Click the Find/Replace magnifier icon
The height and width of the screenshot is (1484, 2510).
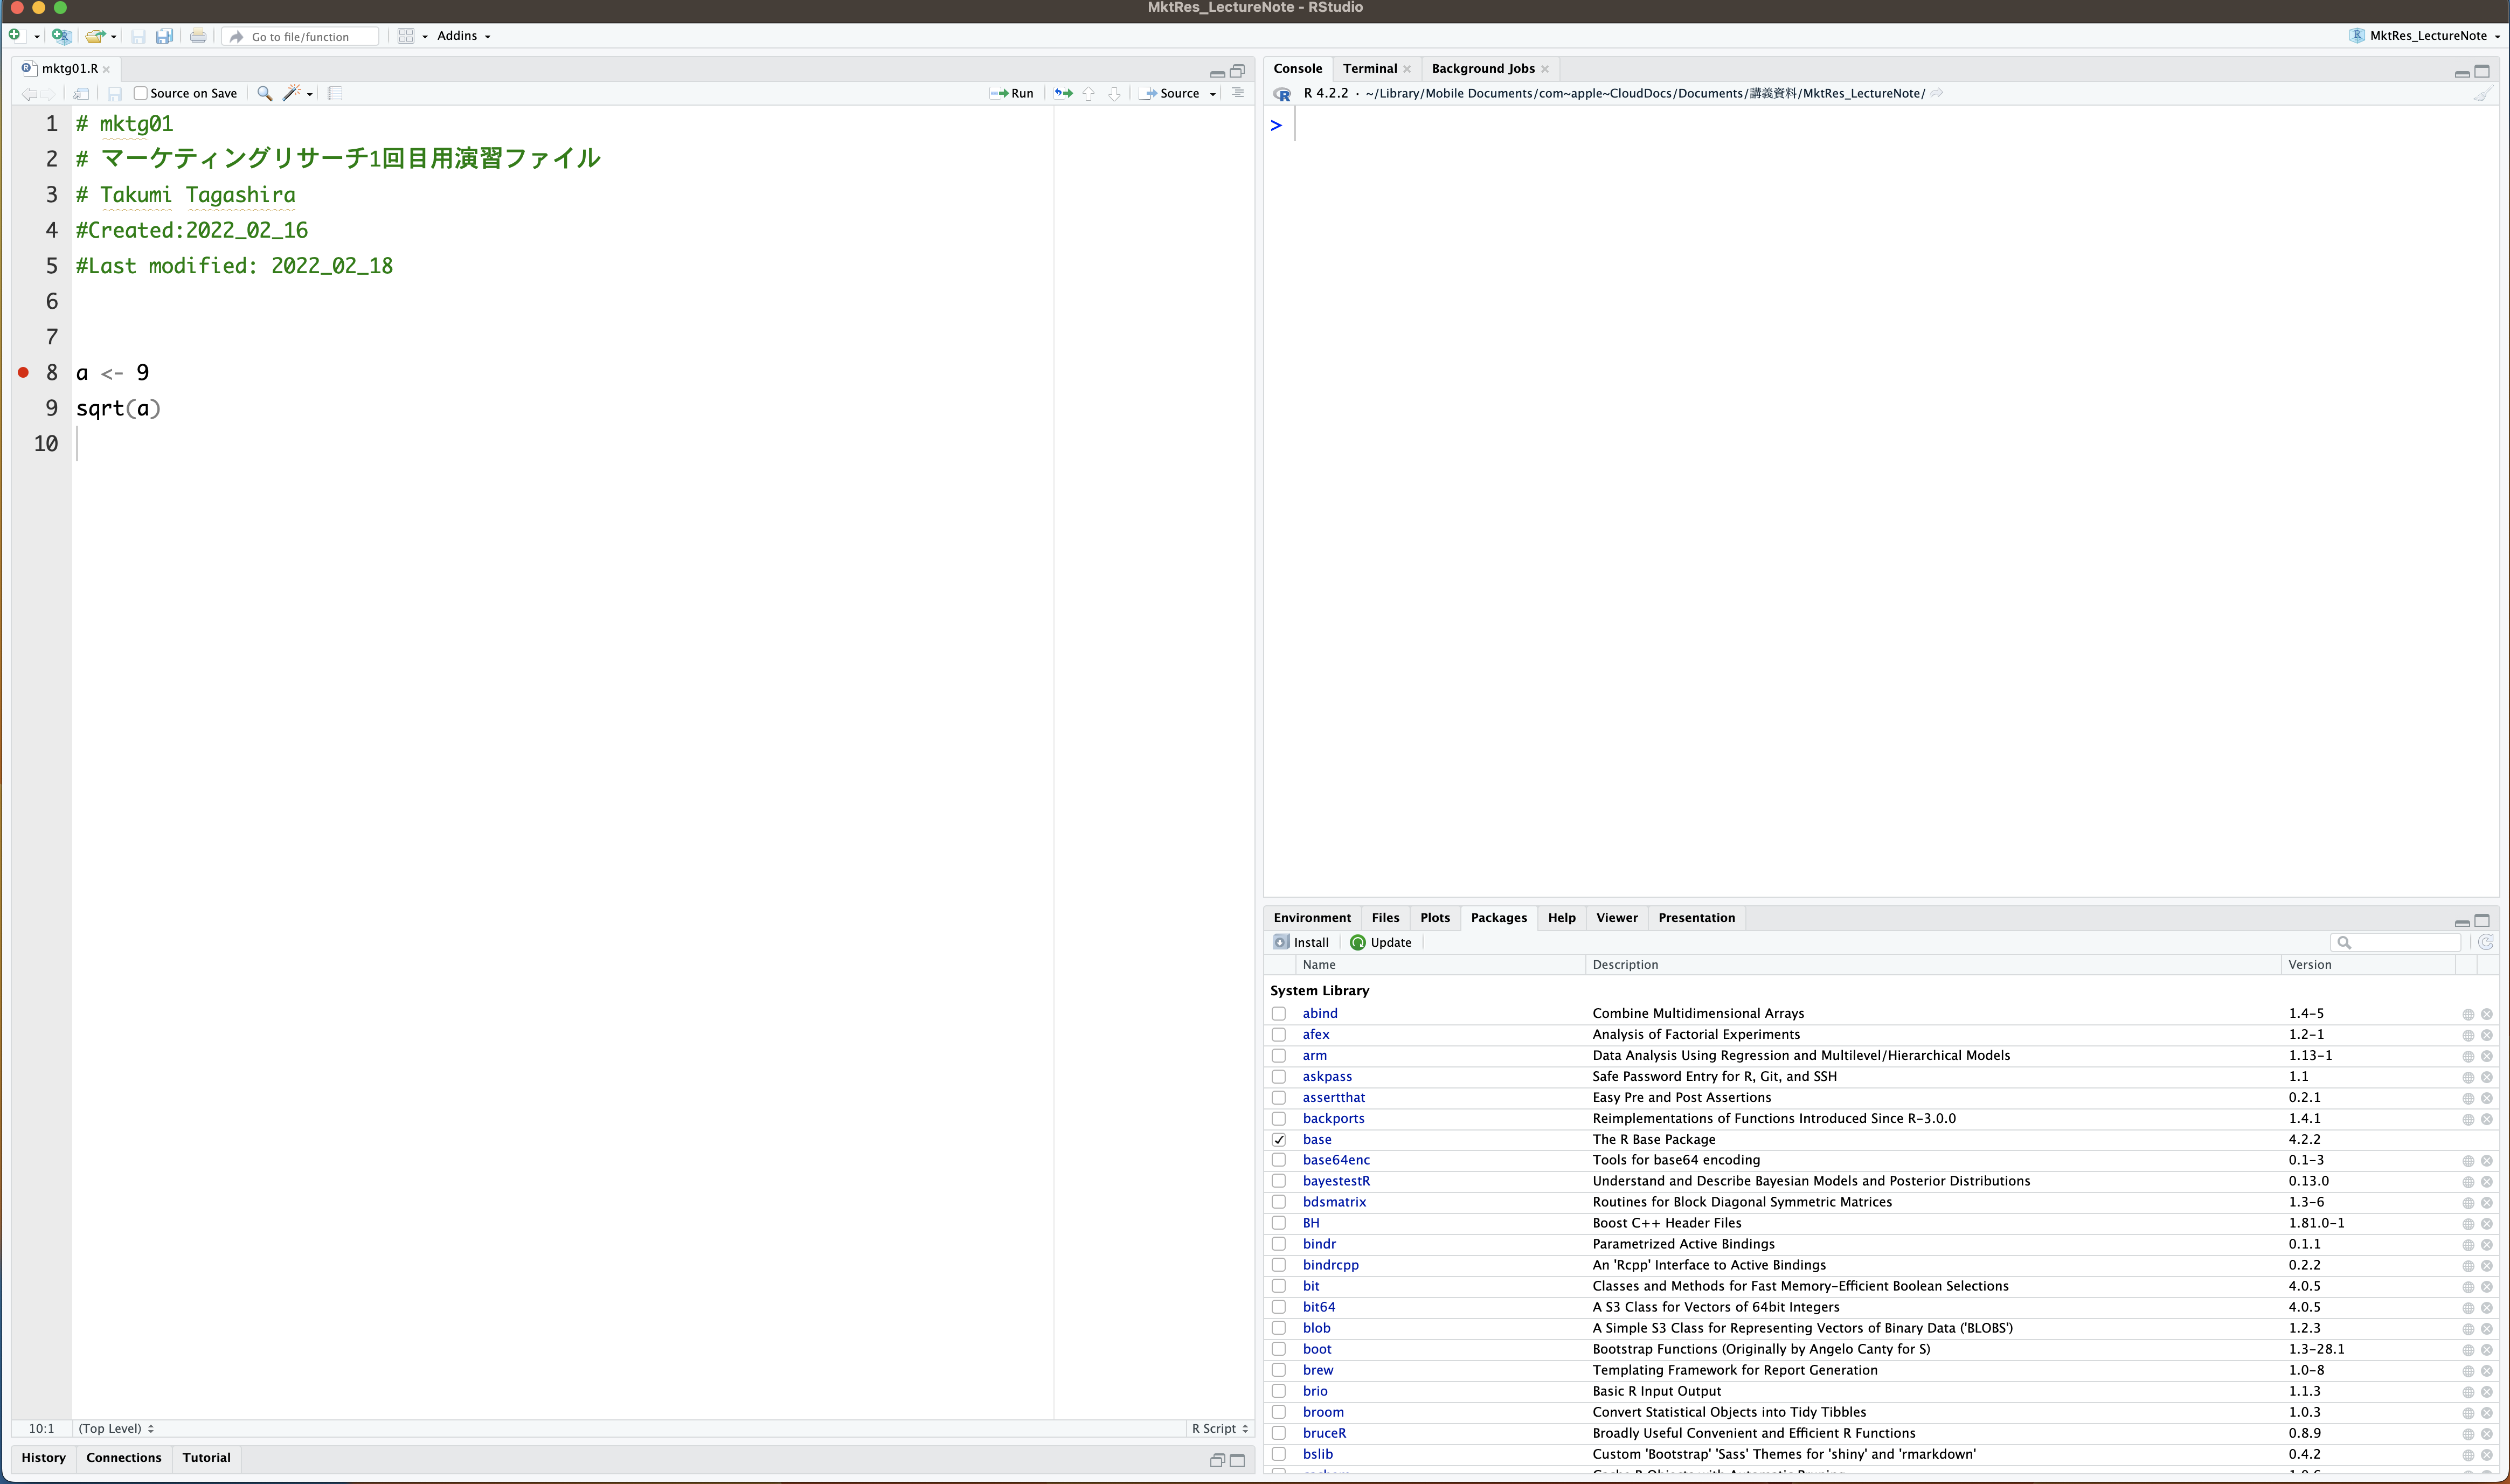[264, 93]
